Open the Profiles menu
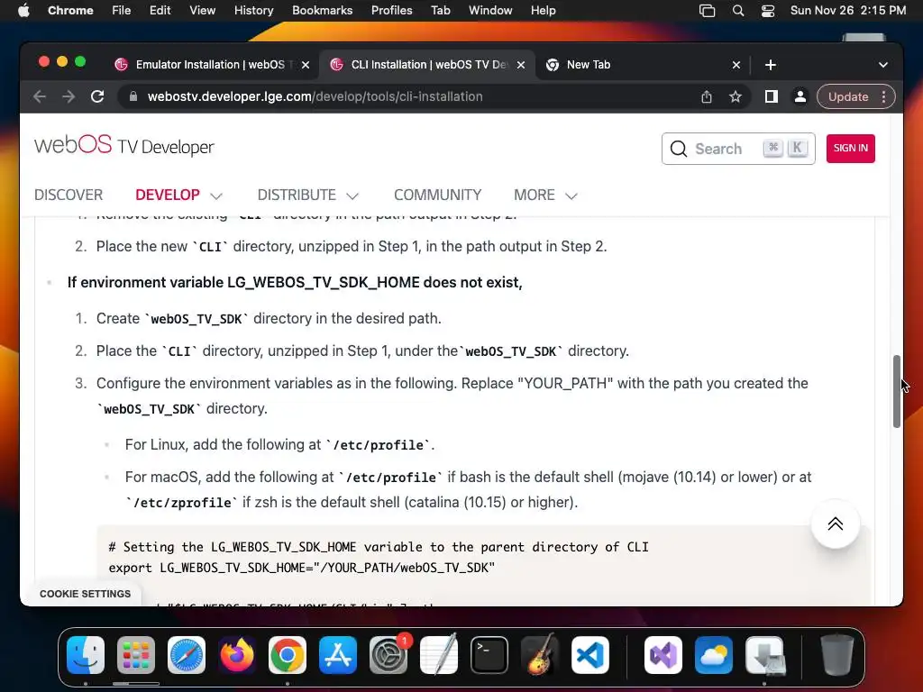 pos(391,10)
